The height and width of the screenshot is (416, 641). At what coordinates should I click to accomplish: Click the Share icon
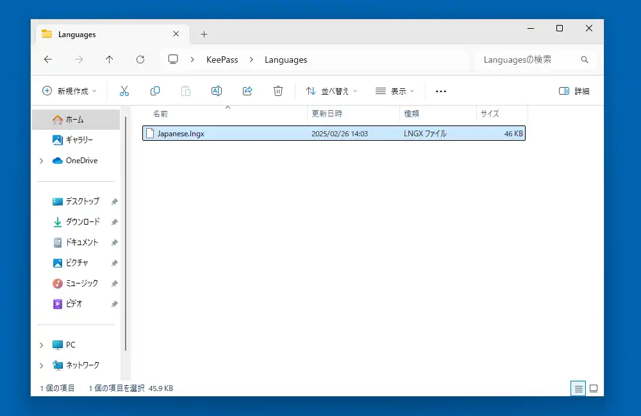pyautogui.click(x=247, y=91)
